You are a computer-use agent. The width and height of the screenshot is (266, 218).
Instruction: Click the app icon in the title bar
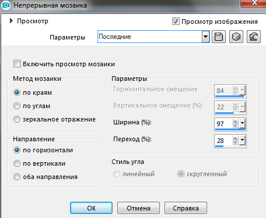point(6,5)
